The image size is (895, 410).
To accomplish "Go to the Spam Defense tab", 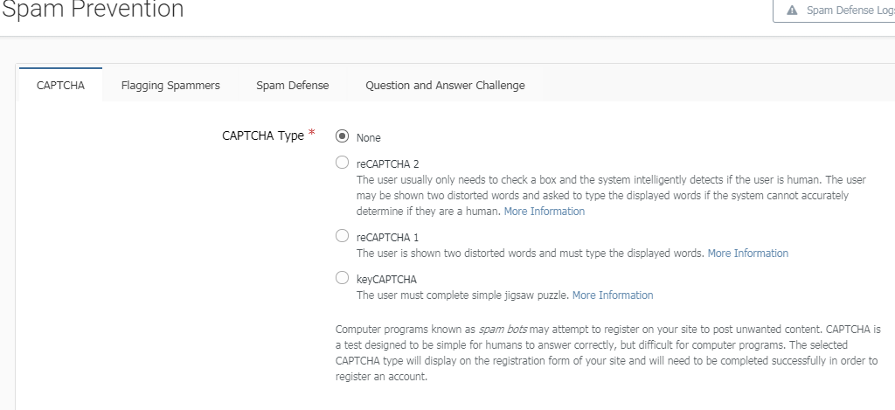I will [292, 85].
